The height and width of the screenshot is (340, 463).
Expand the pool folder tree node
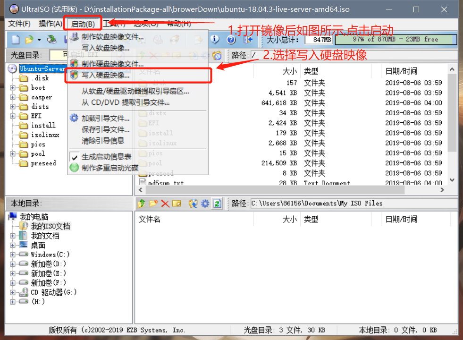click(13, 154)
